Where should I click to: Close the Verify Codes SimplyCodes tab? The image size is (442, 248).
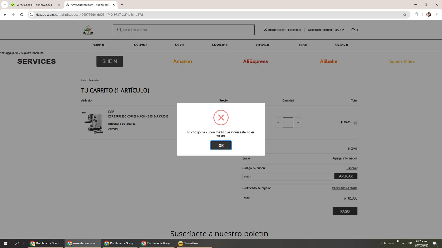pos(59,5)
